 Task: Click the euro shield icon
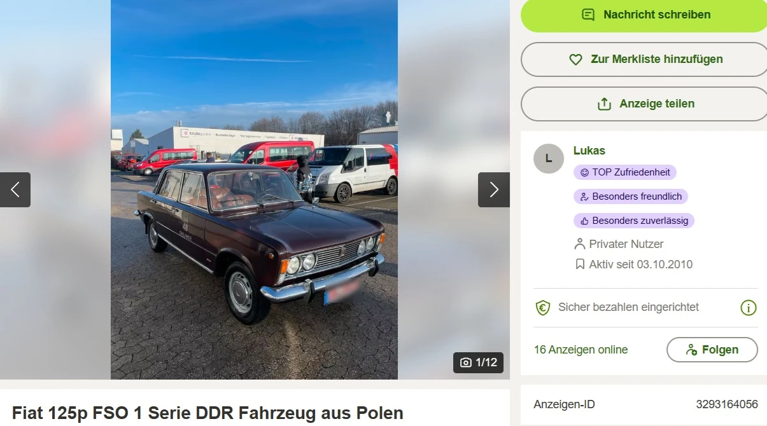coord(542,308)
